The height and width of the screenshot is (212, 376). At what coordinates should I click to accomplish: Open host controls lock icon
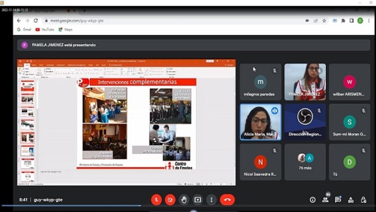click(364, 200)
